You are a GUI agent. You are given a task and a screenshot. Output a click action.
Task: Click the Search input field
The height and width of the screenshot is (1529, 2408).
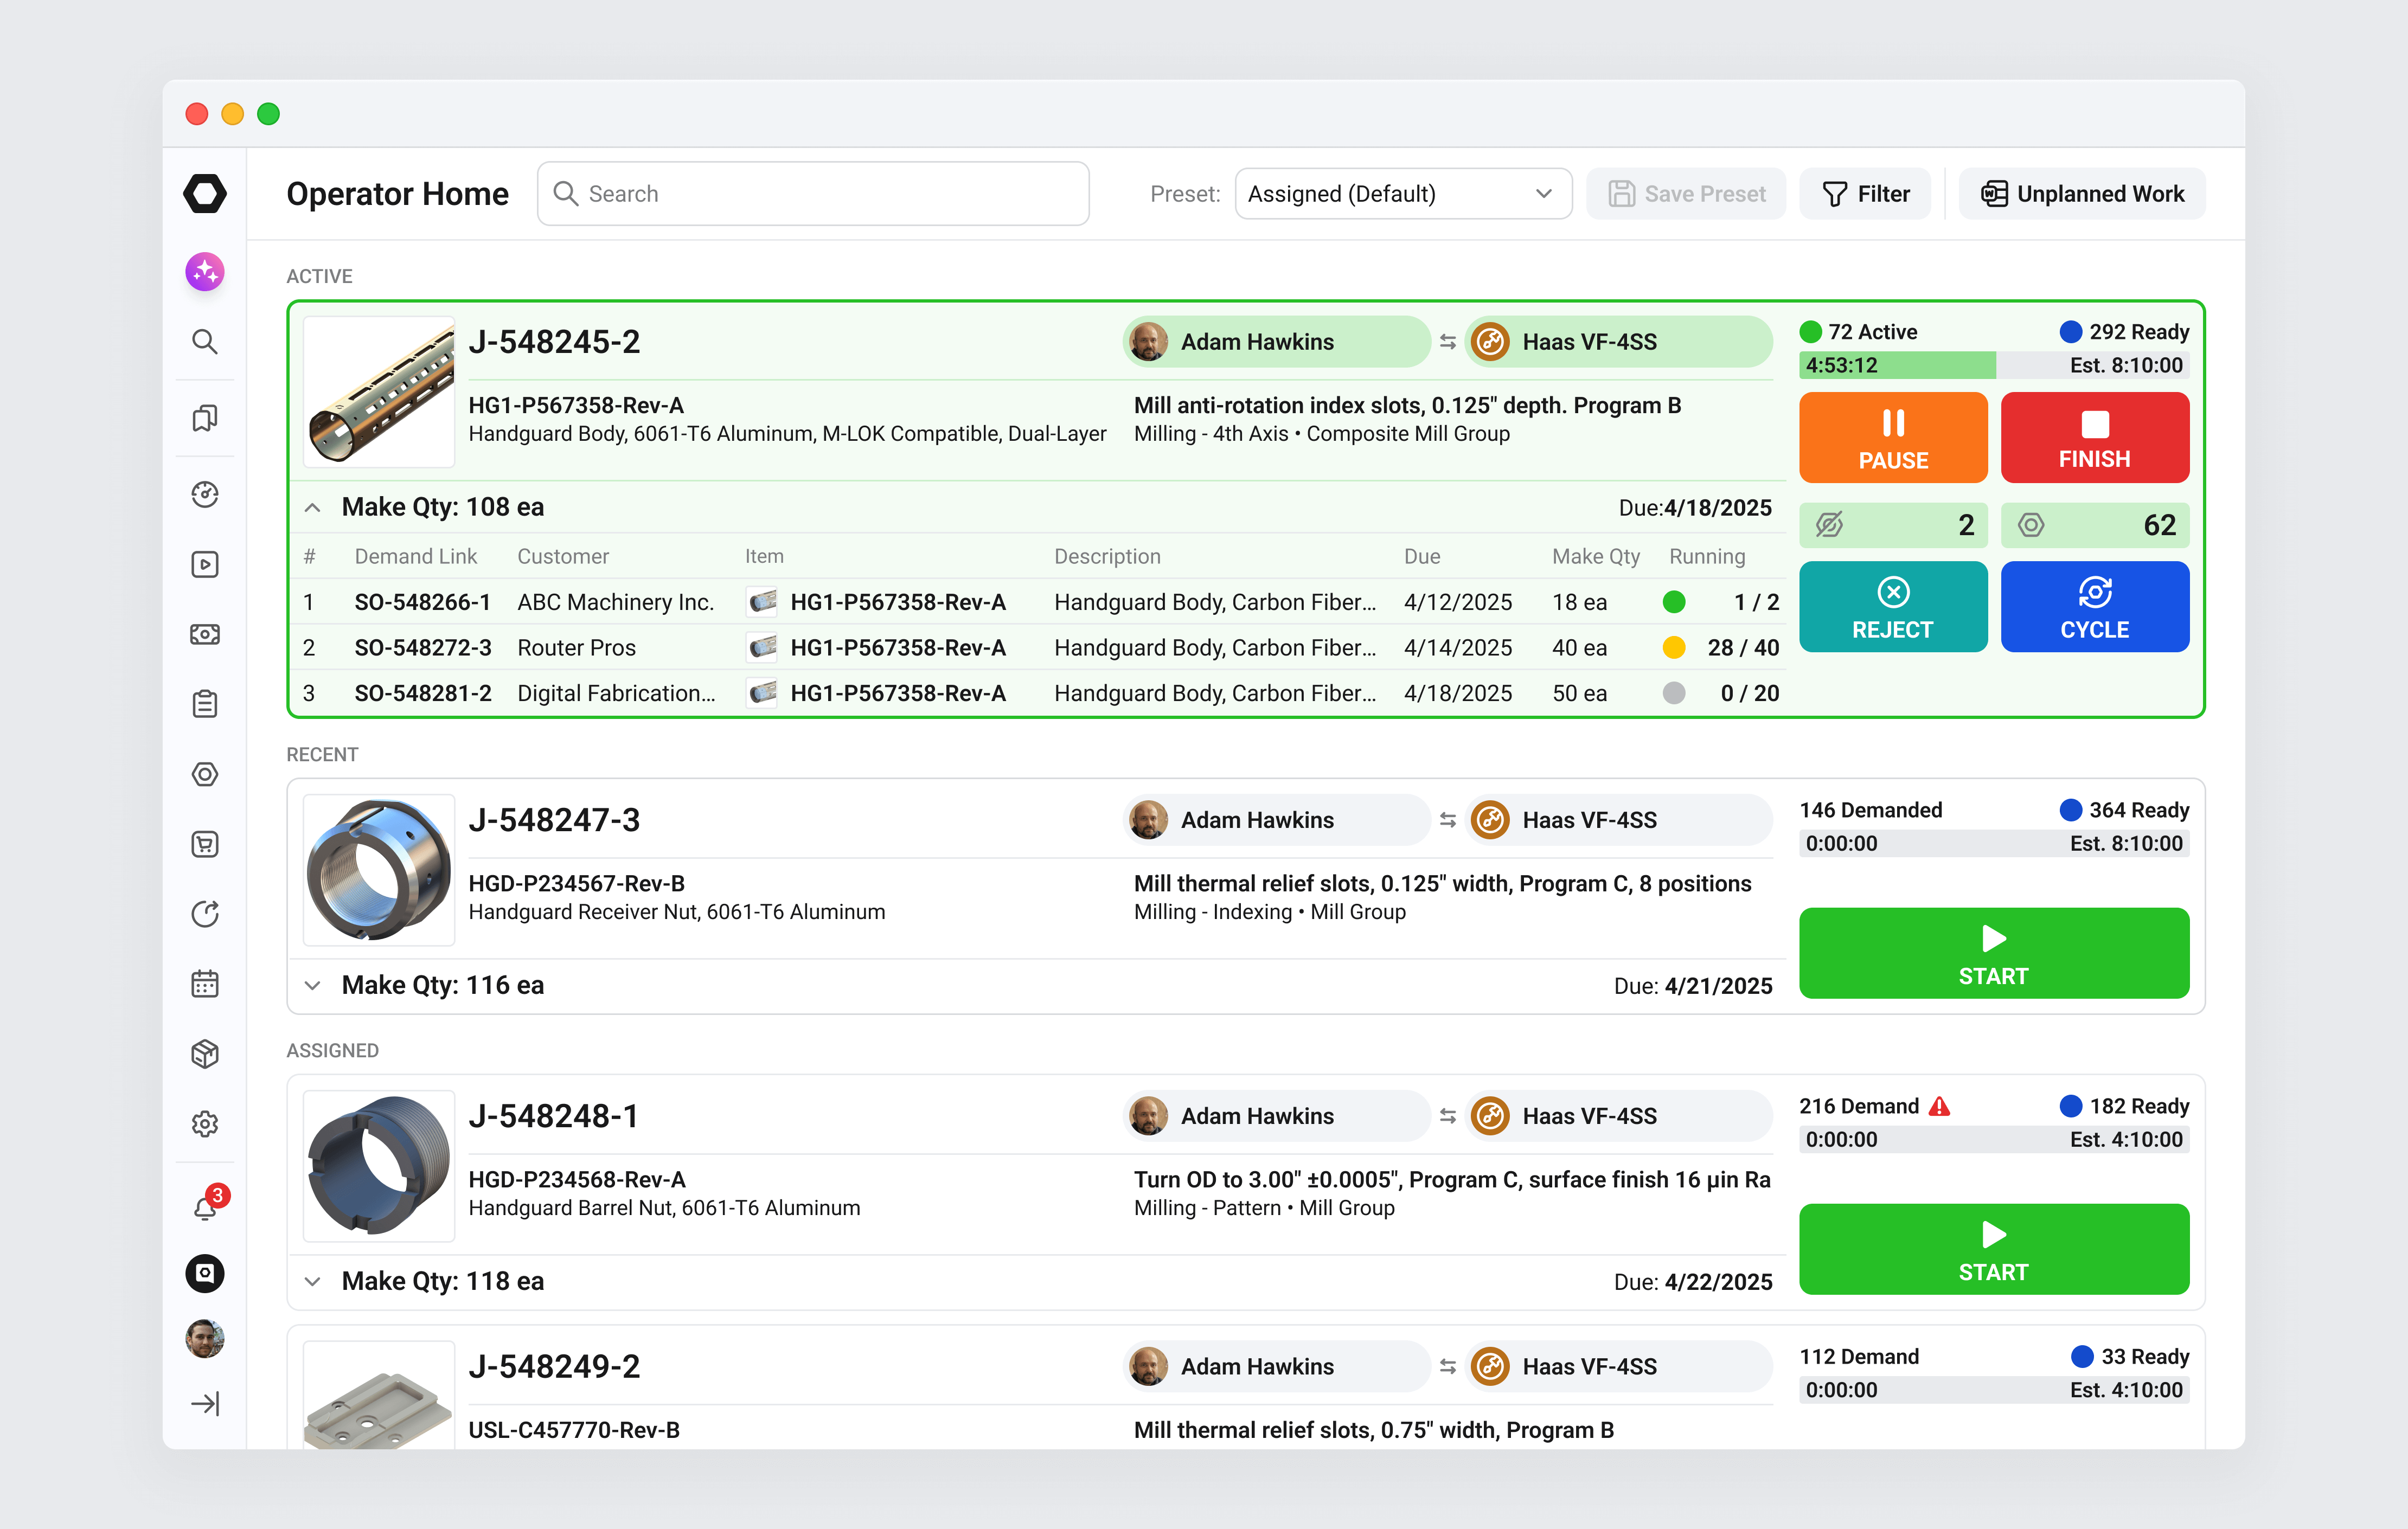point(813,194)
